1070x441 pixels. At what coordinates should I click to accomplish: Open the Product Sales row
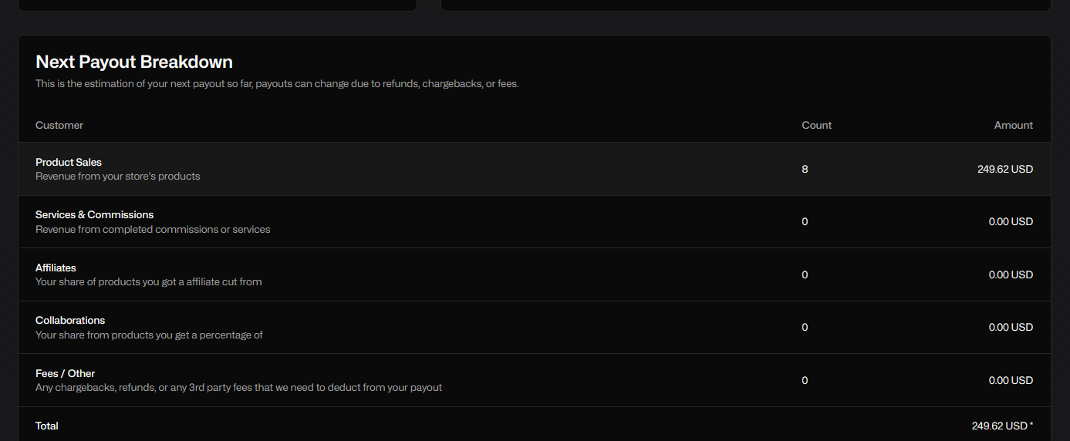point(535,169)
